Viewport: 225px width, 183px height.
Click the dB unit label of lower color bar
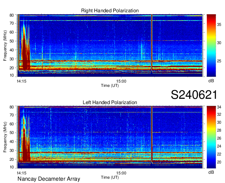(x=211, y=172)
